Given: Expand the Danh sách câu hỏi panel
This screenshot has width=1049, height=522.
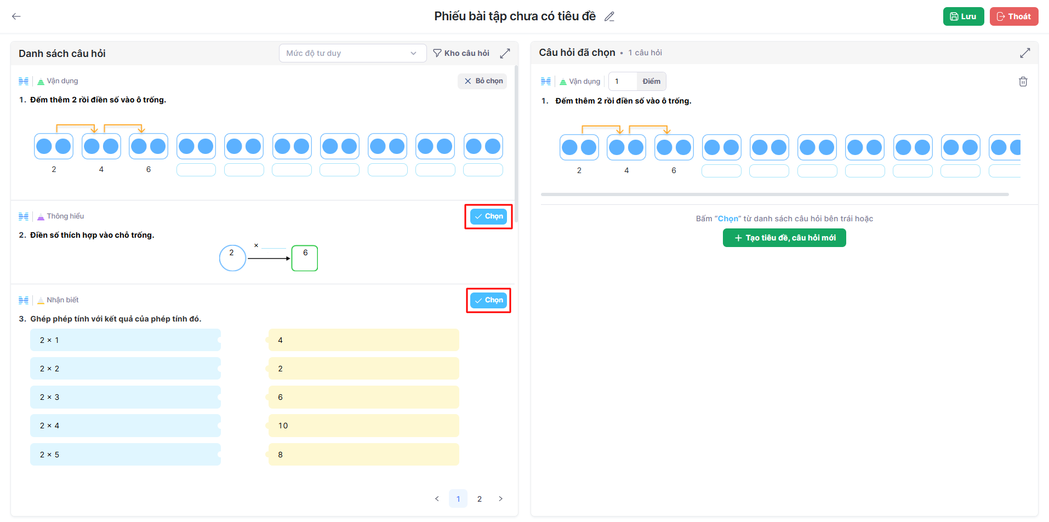Looking at the screenshot, I should [505, 53].
